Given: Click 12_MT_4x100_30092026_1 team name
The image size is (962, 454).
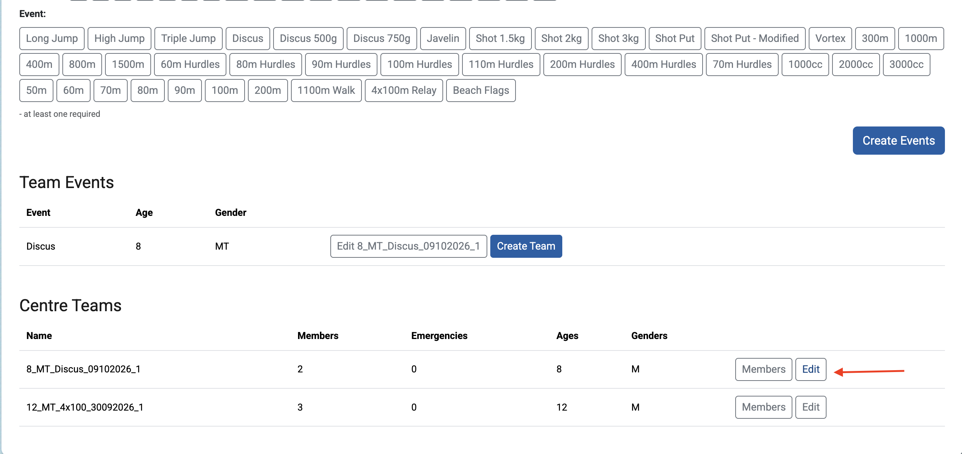Looking at the screenshot, I should 85,407.
